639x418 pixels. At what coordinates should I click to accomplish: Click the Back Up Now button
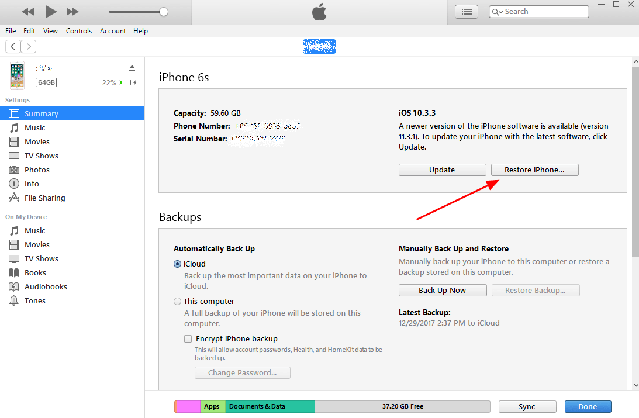coord(443,291)
